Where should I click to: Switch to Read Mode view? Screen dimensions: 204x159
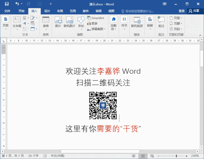pyautogui.click(x=134, y=156)
